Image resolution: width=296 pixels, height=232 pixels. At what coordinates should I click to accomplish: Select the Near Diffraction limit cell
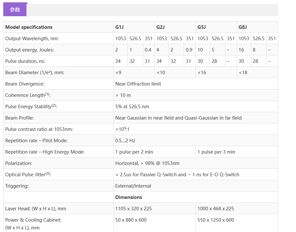(x=138, y=84)
